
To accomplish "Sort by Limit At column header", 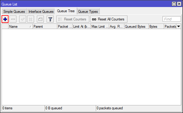I will click(x=81, y=27).
